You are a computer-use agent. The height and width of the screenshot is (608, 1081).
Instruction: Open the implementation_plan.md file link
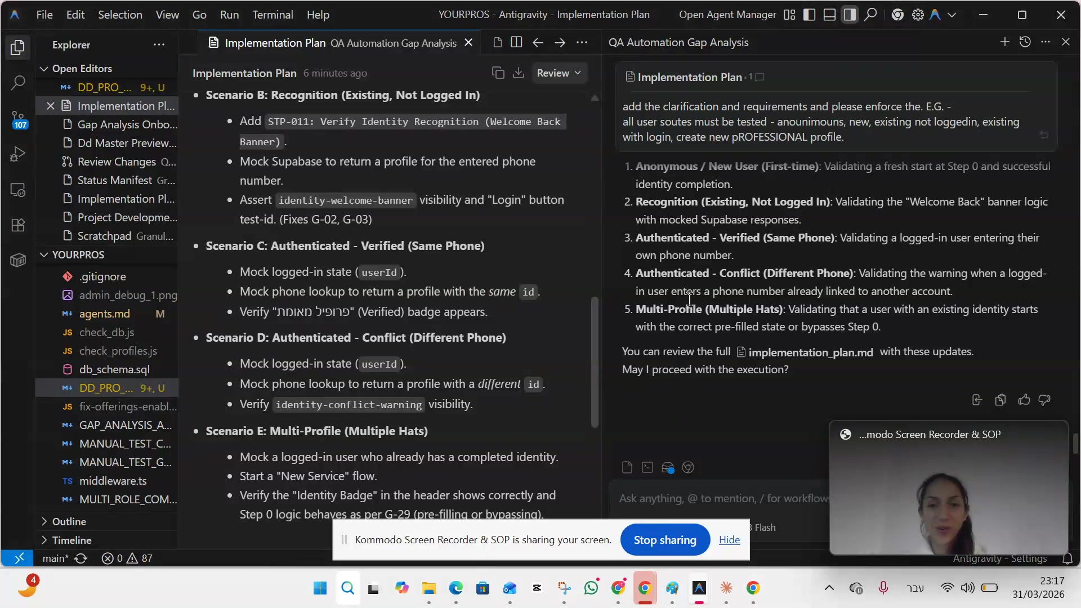pos(810,352)
